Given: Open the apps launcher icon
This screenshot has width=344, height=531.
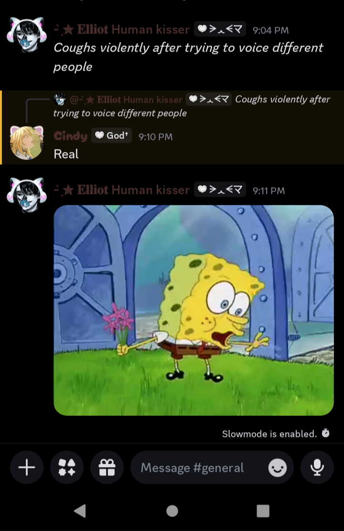Looking at the screenshot, I should [x=67, y=467].
